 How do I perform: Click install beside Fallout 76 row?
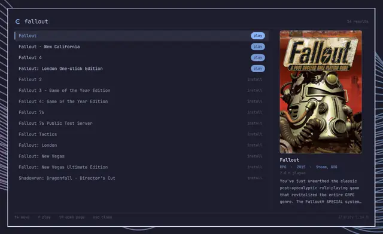point(254,112)
